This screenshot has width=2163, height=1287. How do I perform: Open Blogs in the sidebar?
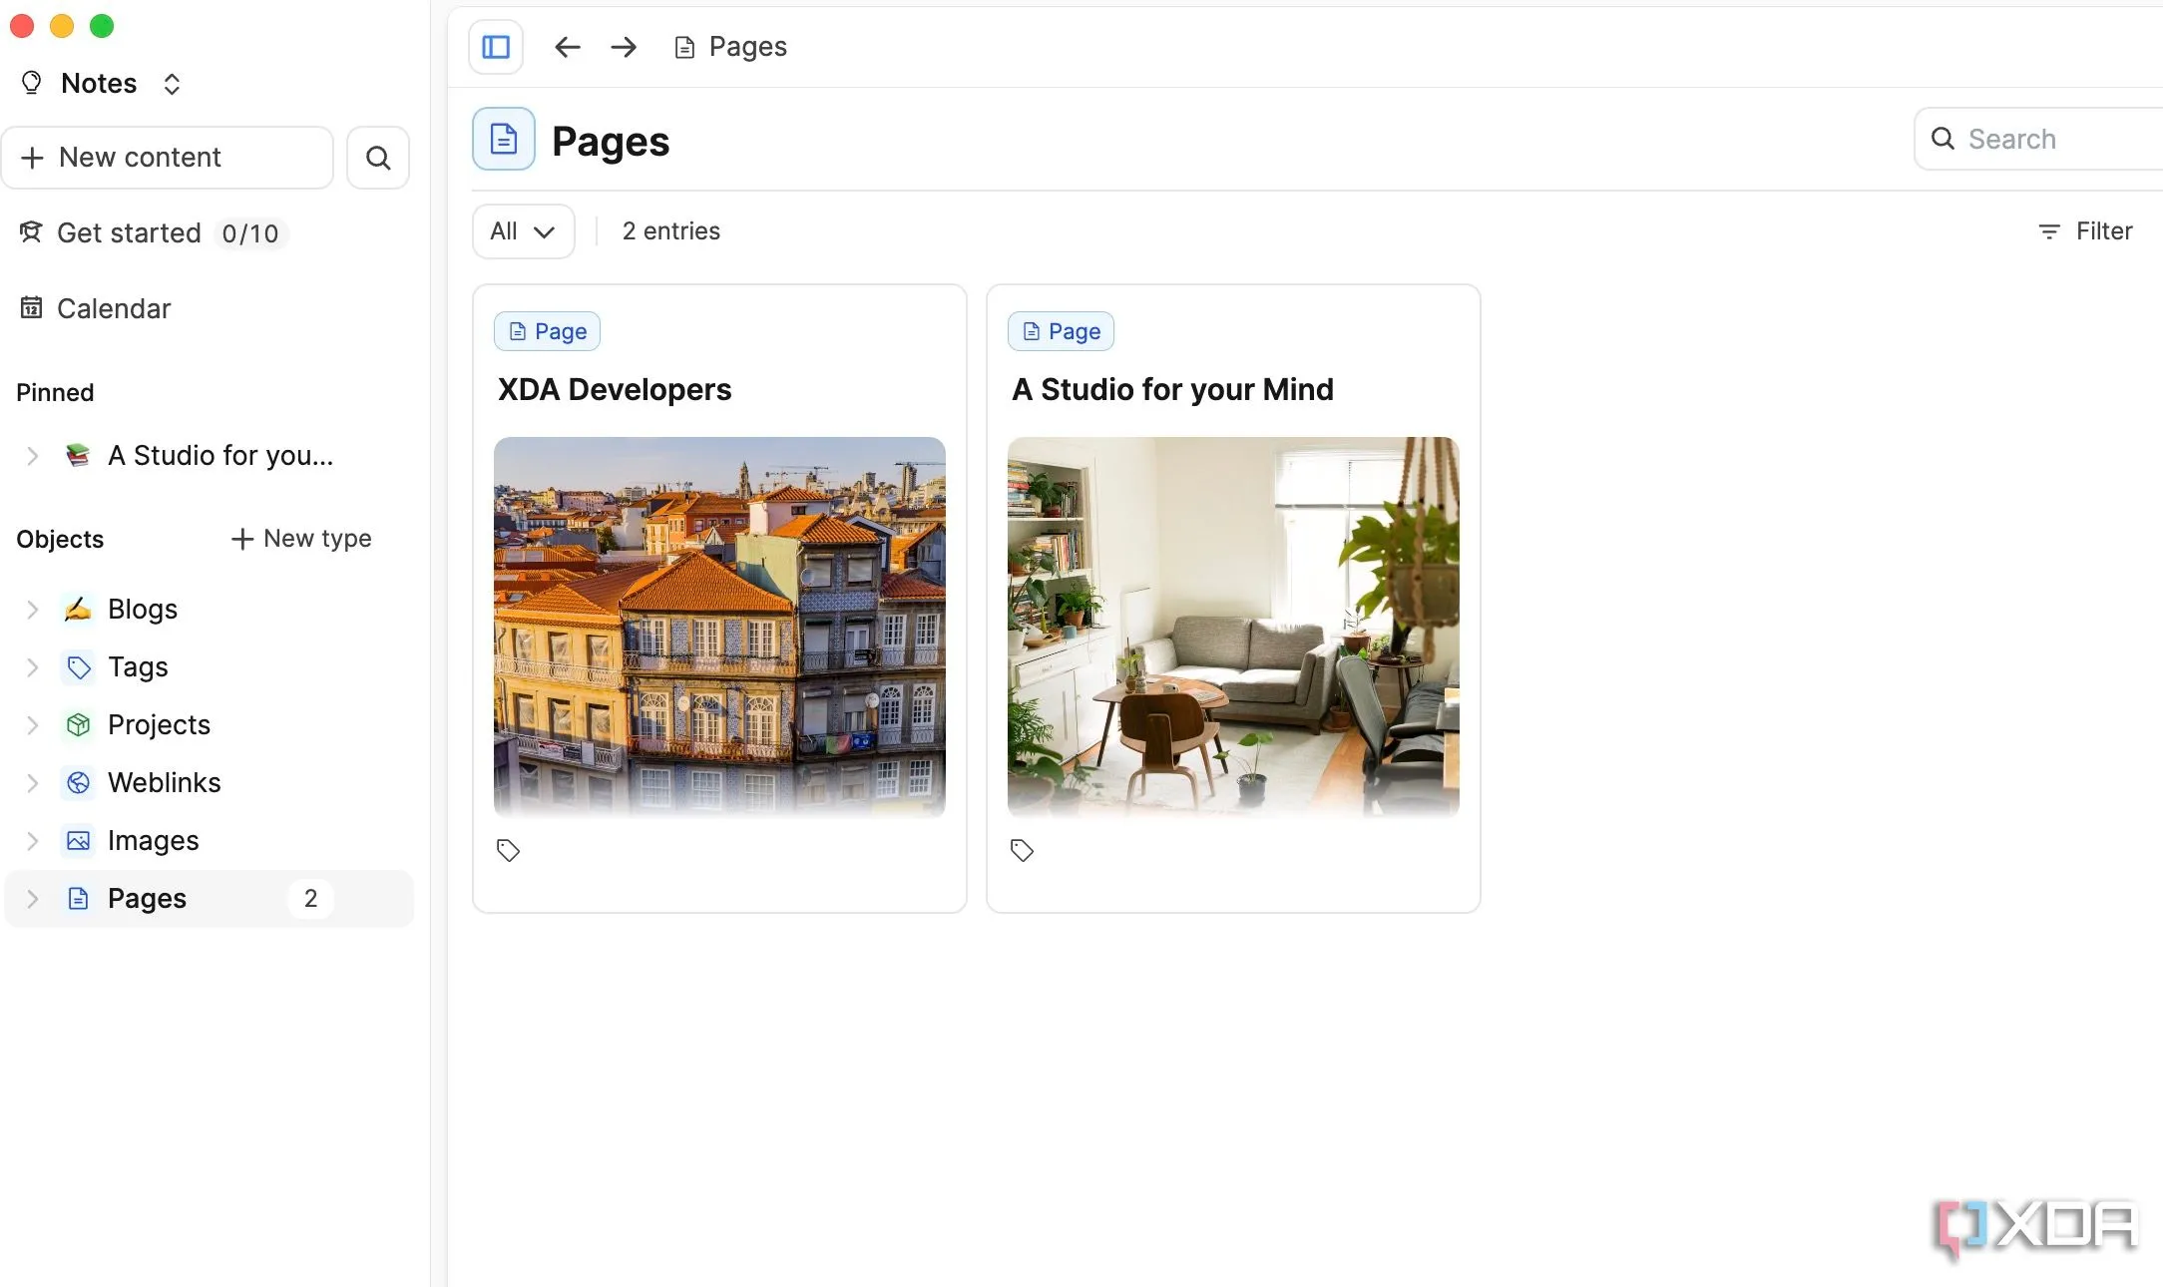click(143, 609)
